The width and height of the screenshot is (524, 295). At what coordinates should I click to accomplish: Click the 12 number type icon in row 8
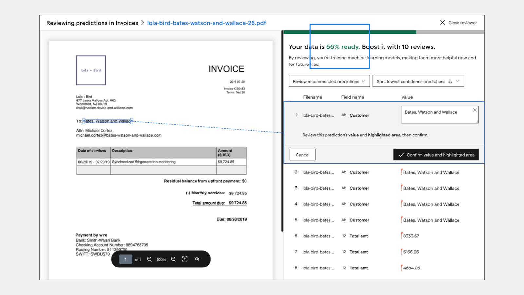pos(344,268)
